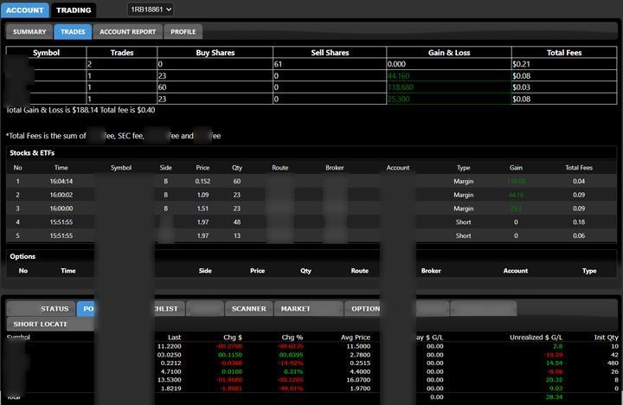Click the Unrealized $ G/L column header
Viewport: 623px width, 405px height.
(536, 337)
